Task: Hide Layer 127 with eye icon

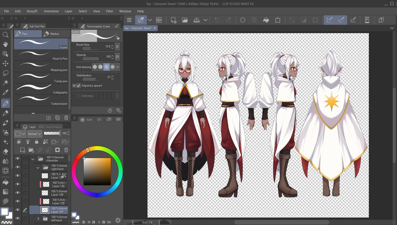Action: (x=18, y=210)
